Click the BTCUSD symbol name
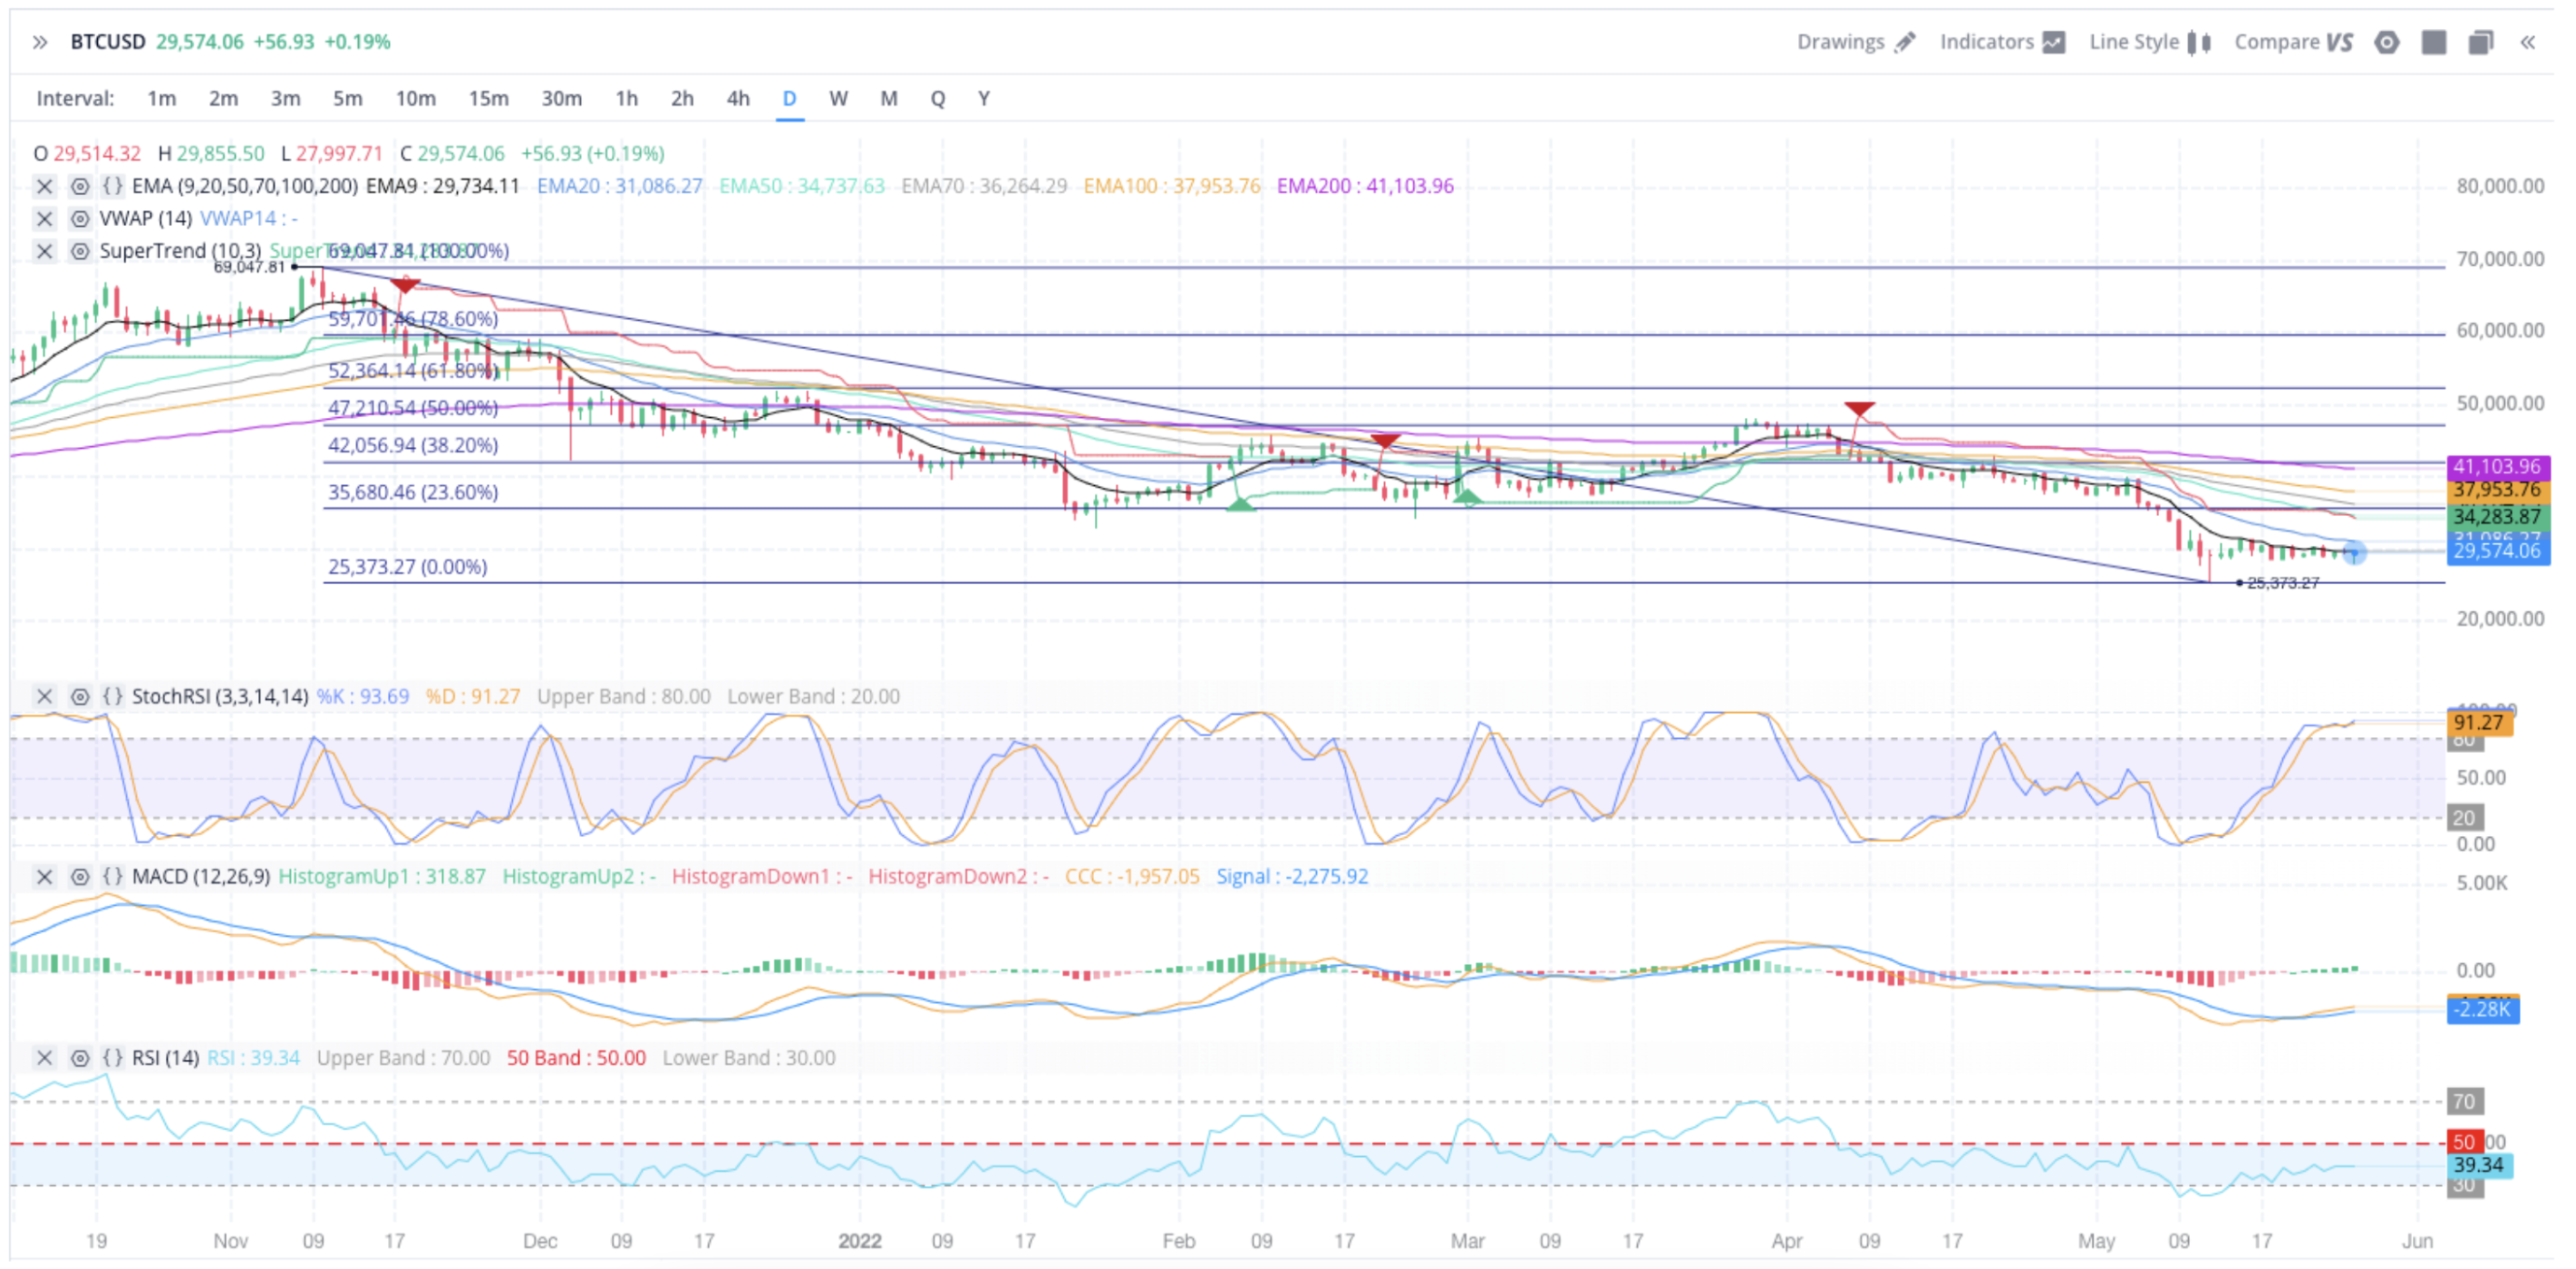The width and height of the screenshot is (2576, 1269). (x=108, y=42)
